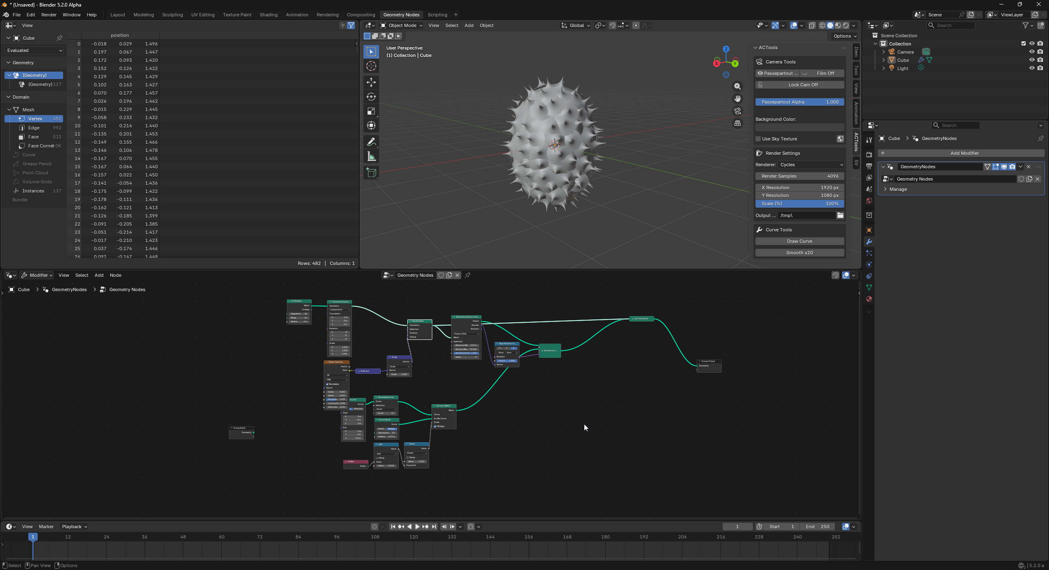Open the Global transform orientation dropdown
The height and width of the screenshot is (570, 1049).
point(576,25)
